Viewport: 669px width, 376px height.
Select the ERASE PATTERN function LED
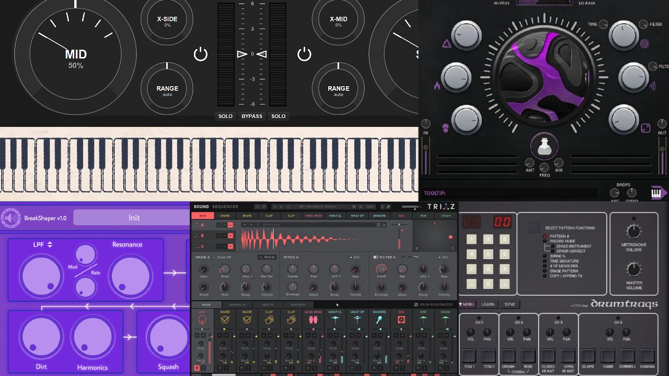point(545,271)
